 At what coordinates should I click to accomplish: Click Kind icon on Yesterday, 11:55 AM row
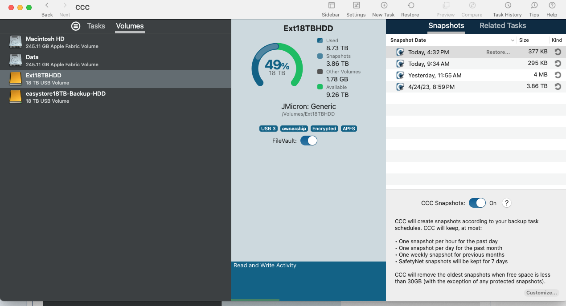pyautogui.click(x=558, y=75)
